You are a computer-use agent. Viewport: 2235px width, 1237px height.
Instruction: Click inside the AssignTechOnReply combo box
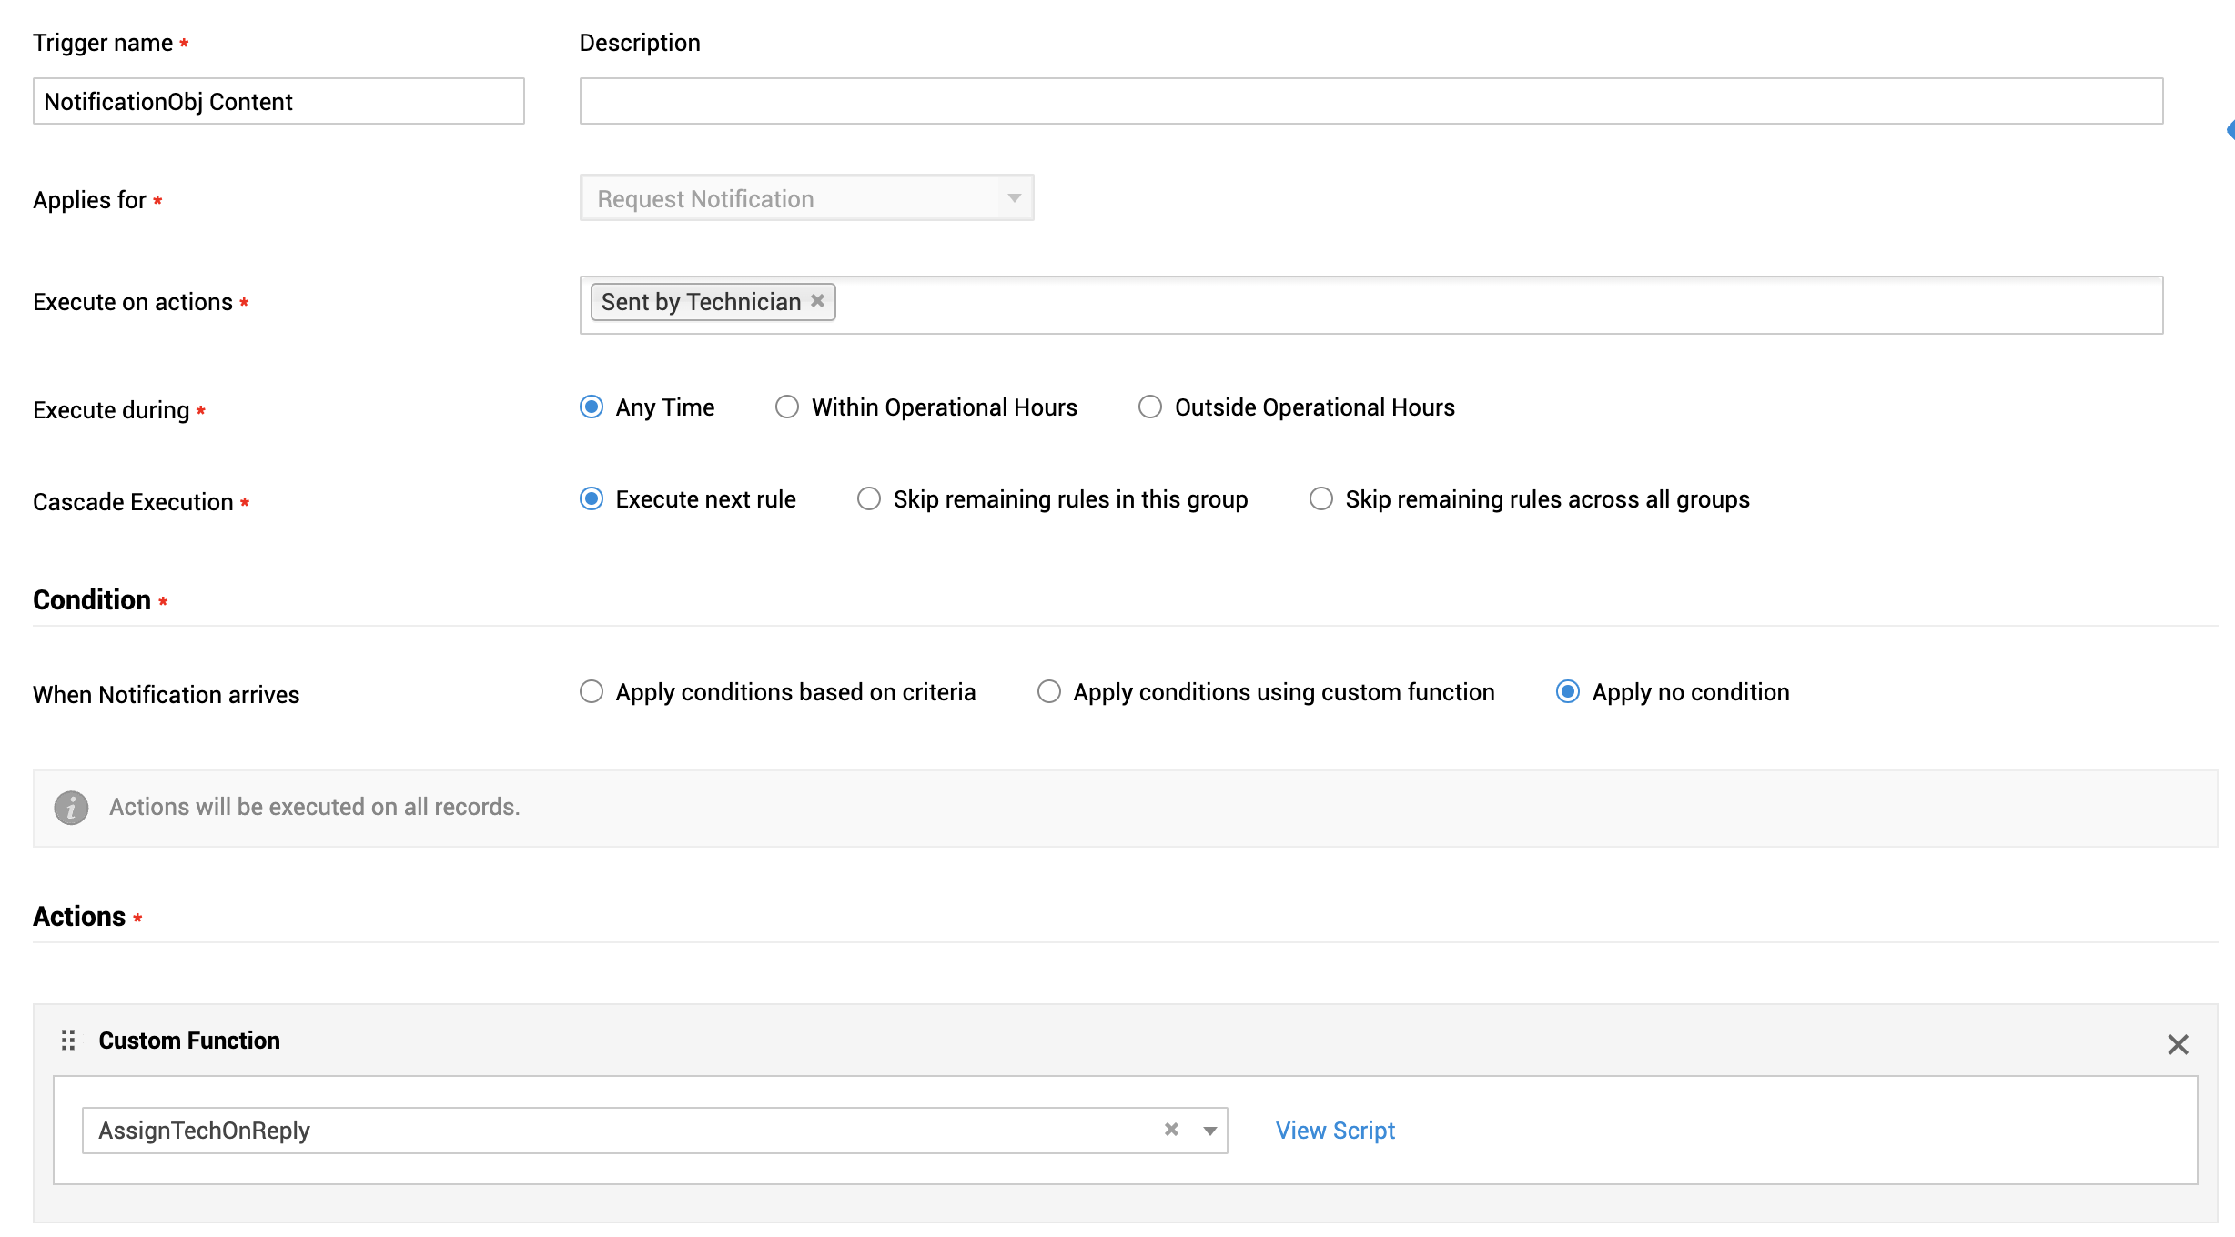click(x=619, y=1131)
